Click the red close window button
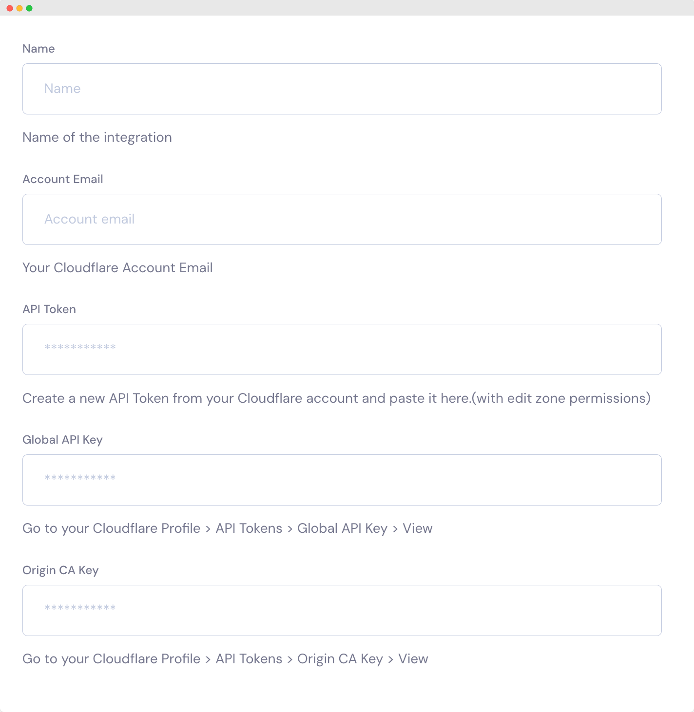The height and width of the screenshot is (712, 694). [x=9, y=8]
